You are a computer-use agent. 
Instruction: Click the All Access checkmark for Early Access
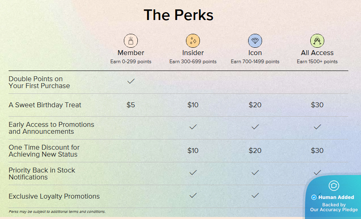(317, 127)
